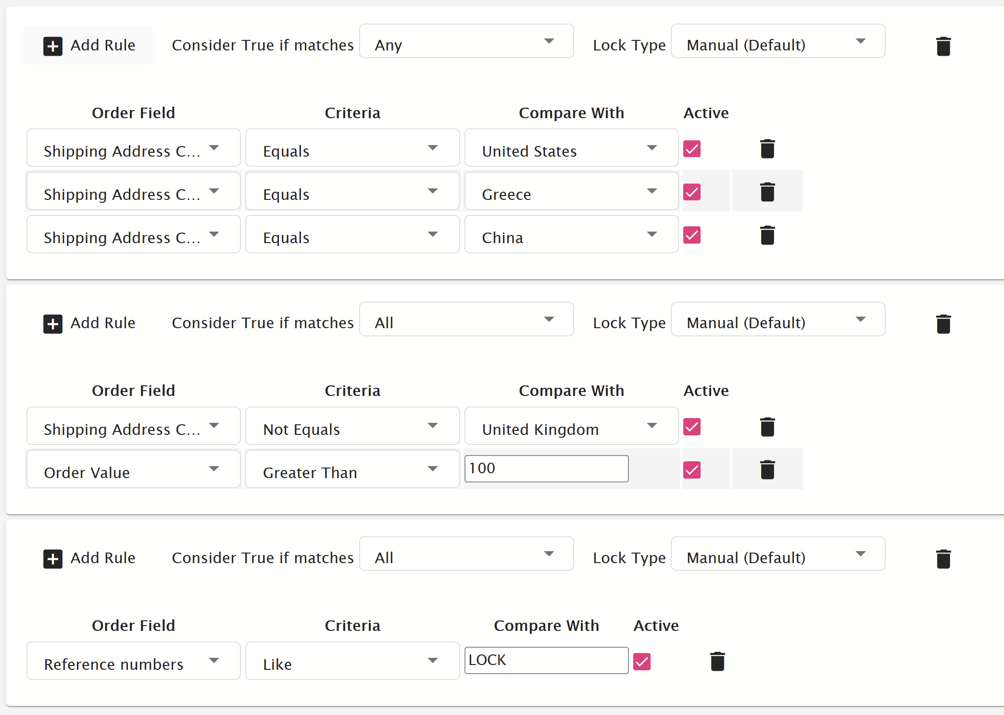Uncheck Active for Greece rule

692,192
